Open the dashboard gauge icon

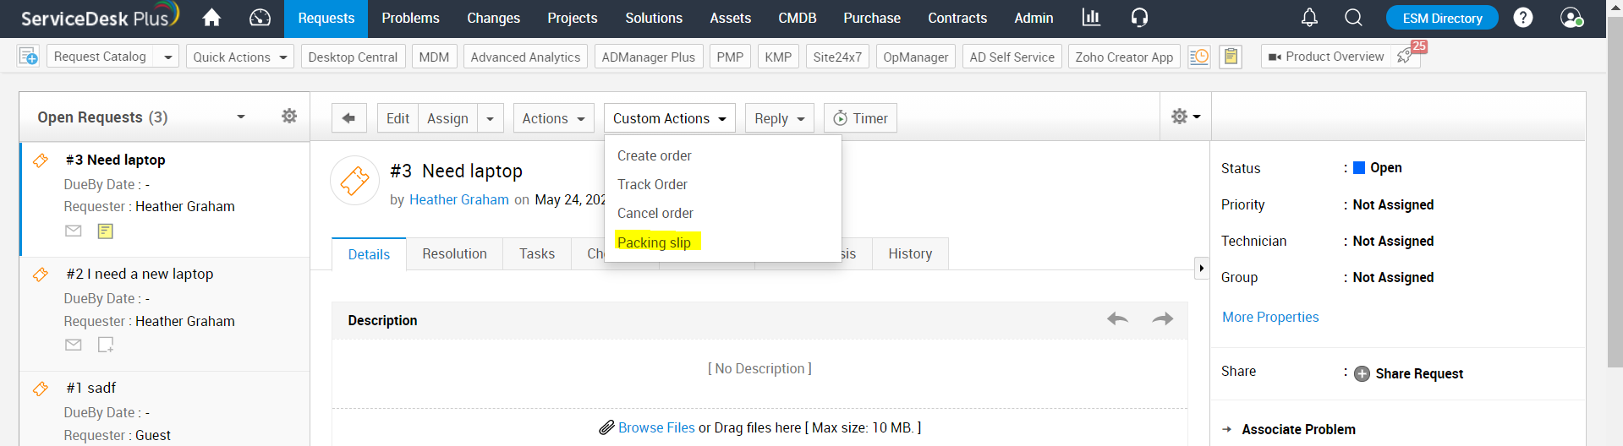point(260,18)
